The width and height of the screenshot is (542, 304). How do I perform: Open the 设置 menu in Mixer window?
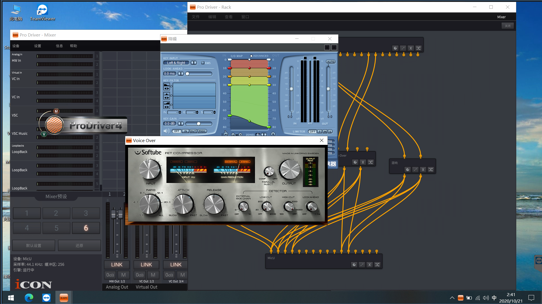point(37,46)
